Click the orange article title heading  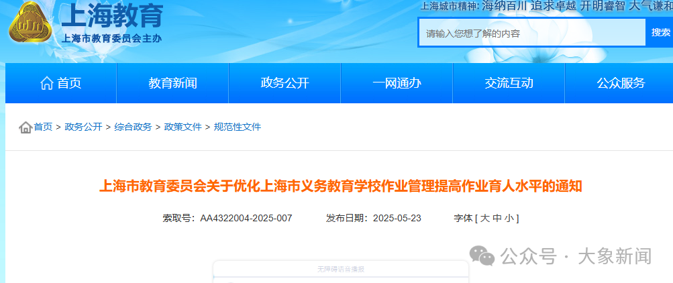click(340, 186)
